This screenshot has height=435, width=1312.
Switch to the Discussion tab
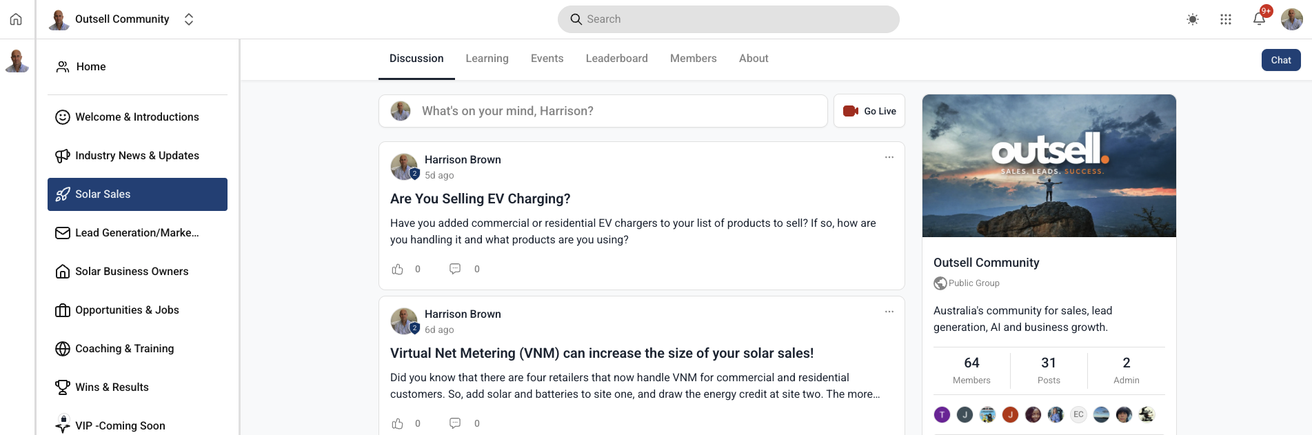(416, 59)
